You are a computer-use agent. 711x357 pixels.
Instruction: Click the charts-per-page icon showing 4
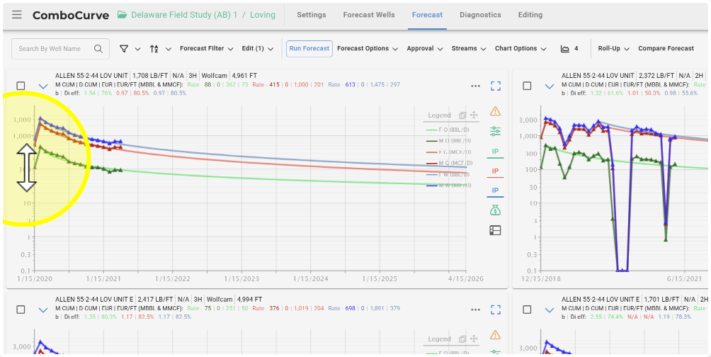click(565, 49)
